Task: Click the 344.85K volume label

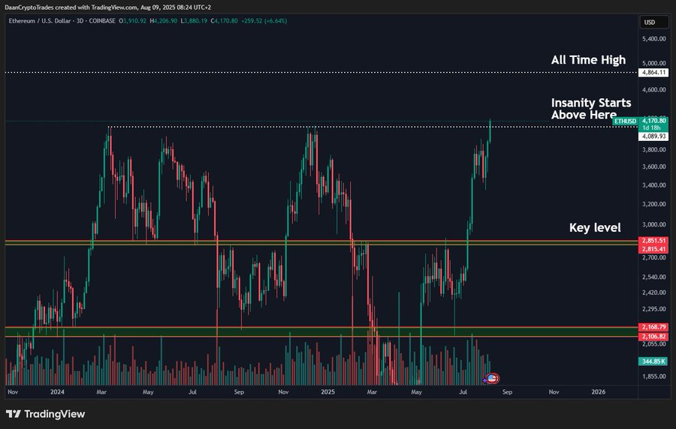Action: click(x=653, y=361)
